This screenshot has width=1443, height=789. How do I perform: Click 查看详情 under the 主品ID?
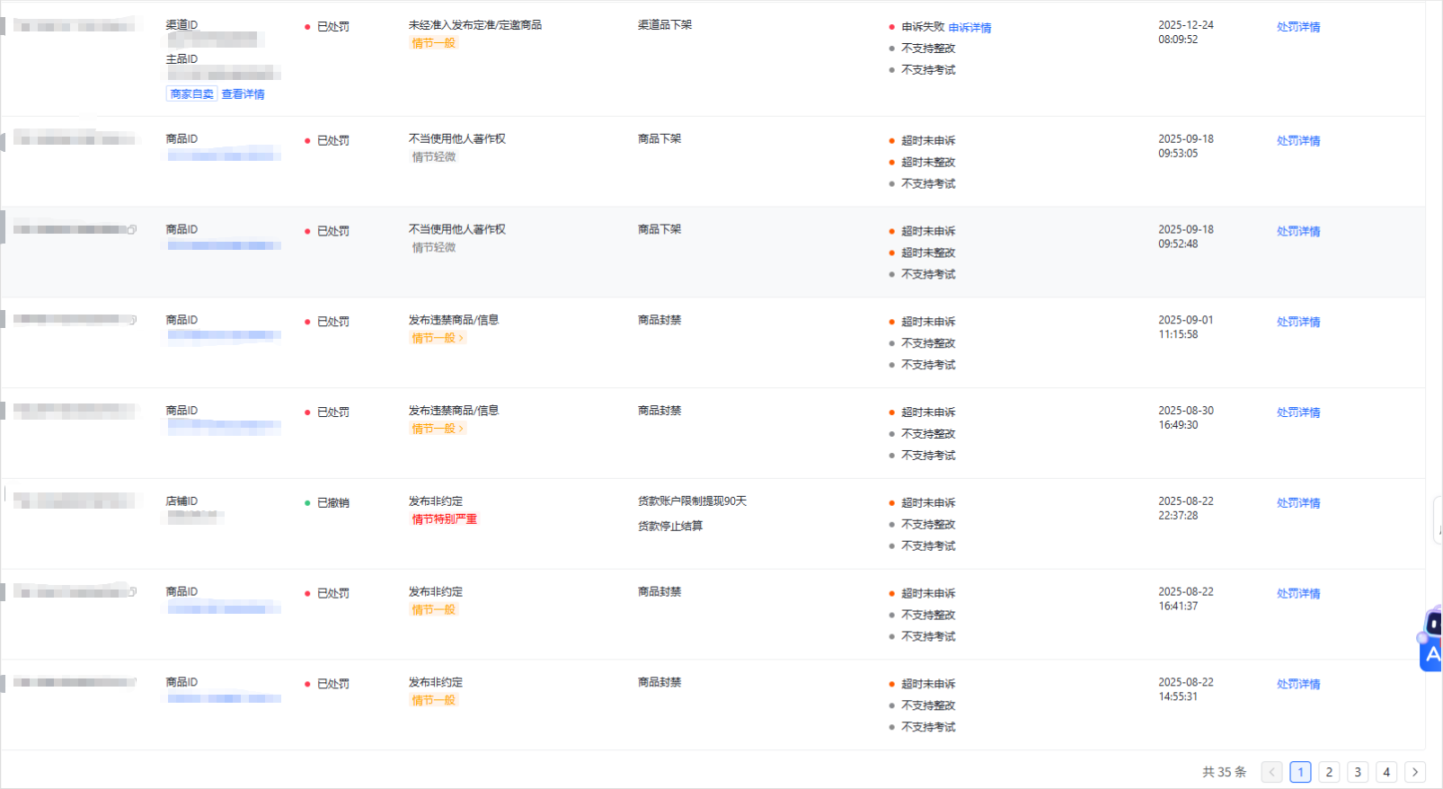(243, 94)
